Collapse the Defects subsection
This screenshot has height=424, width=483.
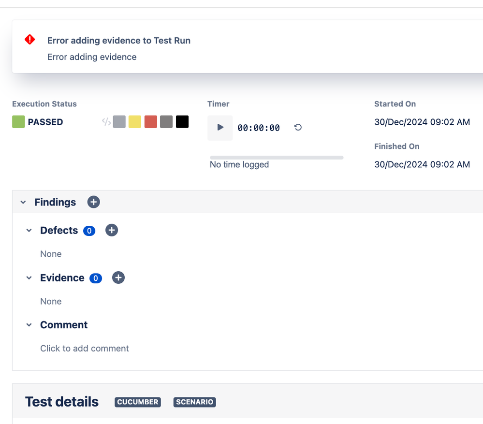(29, 231)
